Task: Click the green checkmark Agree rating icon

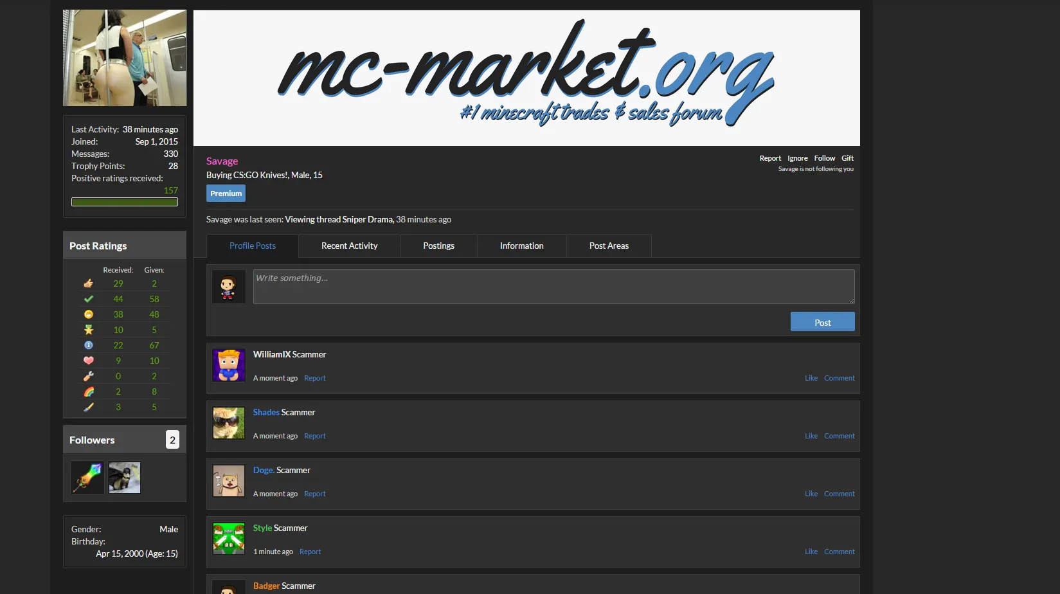Action: (89, 299)
